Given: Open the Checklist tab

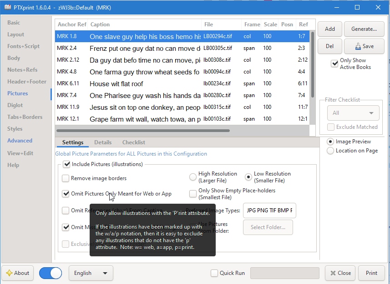Looking at the screenshot, I should (133, 142).
